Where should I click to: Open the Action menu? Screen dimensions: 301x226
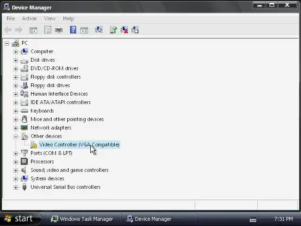click(29, 18)
